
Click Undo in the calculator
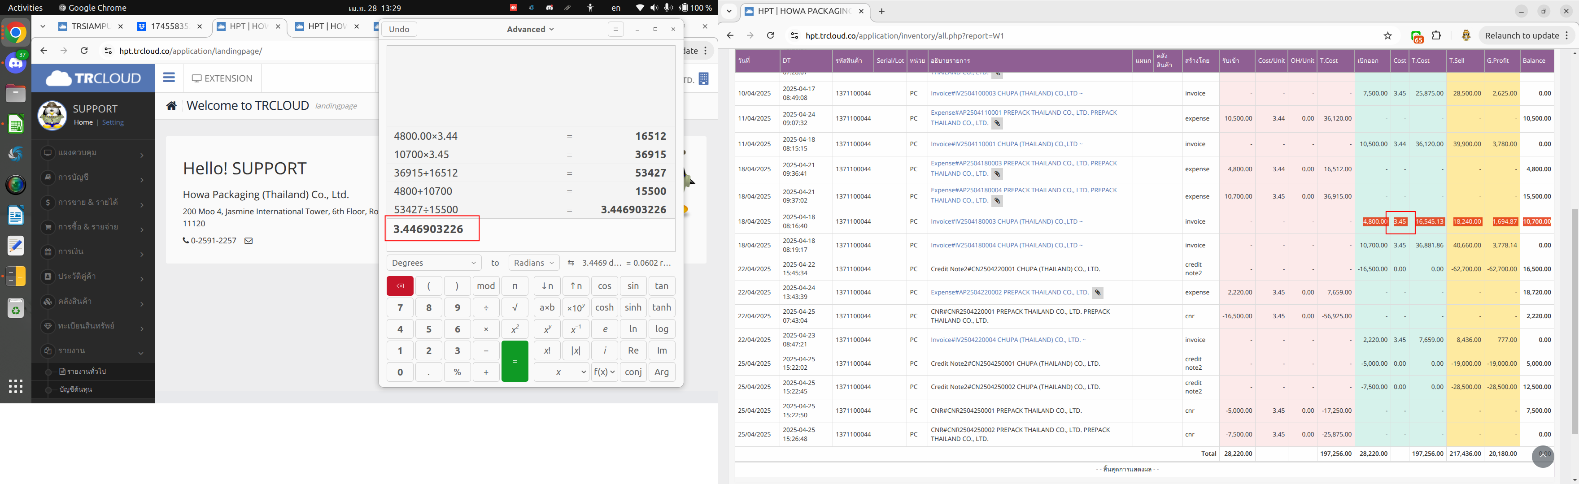click(399, 29)
